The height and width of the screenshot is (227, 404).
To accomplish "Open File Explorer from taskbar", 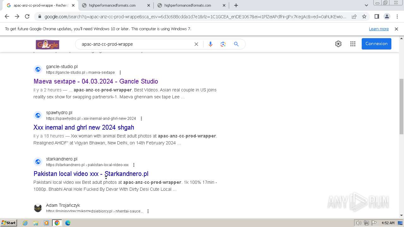I will point(36,223).
